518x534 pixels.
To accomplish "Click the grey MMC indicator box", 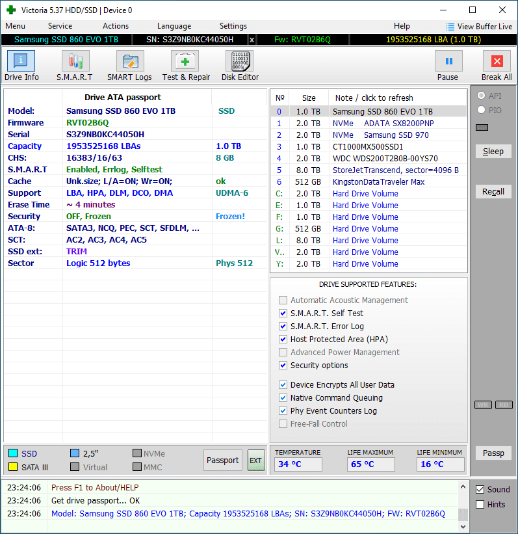I will 137,466.
